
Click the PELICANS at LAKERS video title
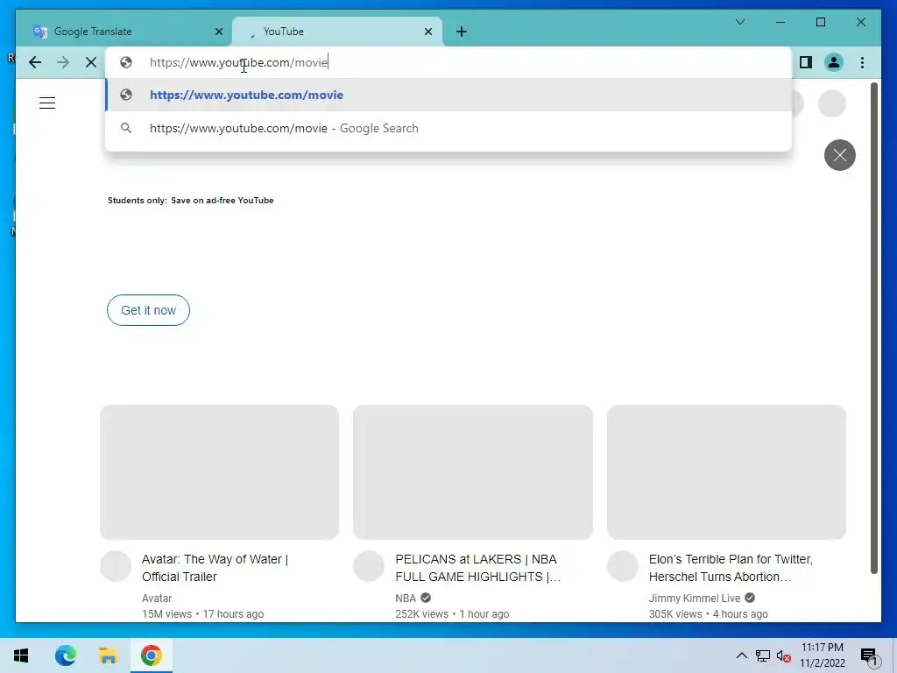coord(478,568)
